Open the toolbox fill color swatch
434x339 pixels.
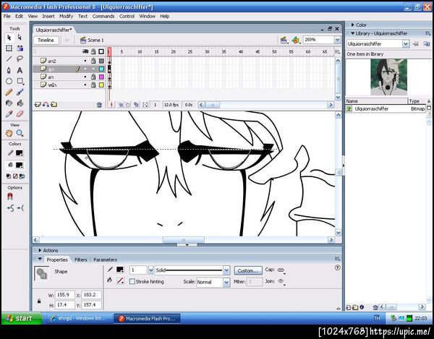pos(19,165)
